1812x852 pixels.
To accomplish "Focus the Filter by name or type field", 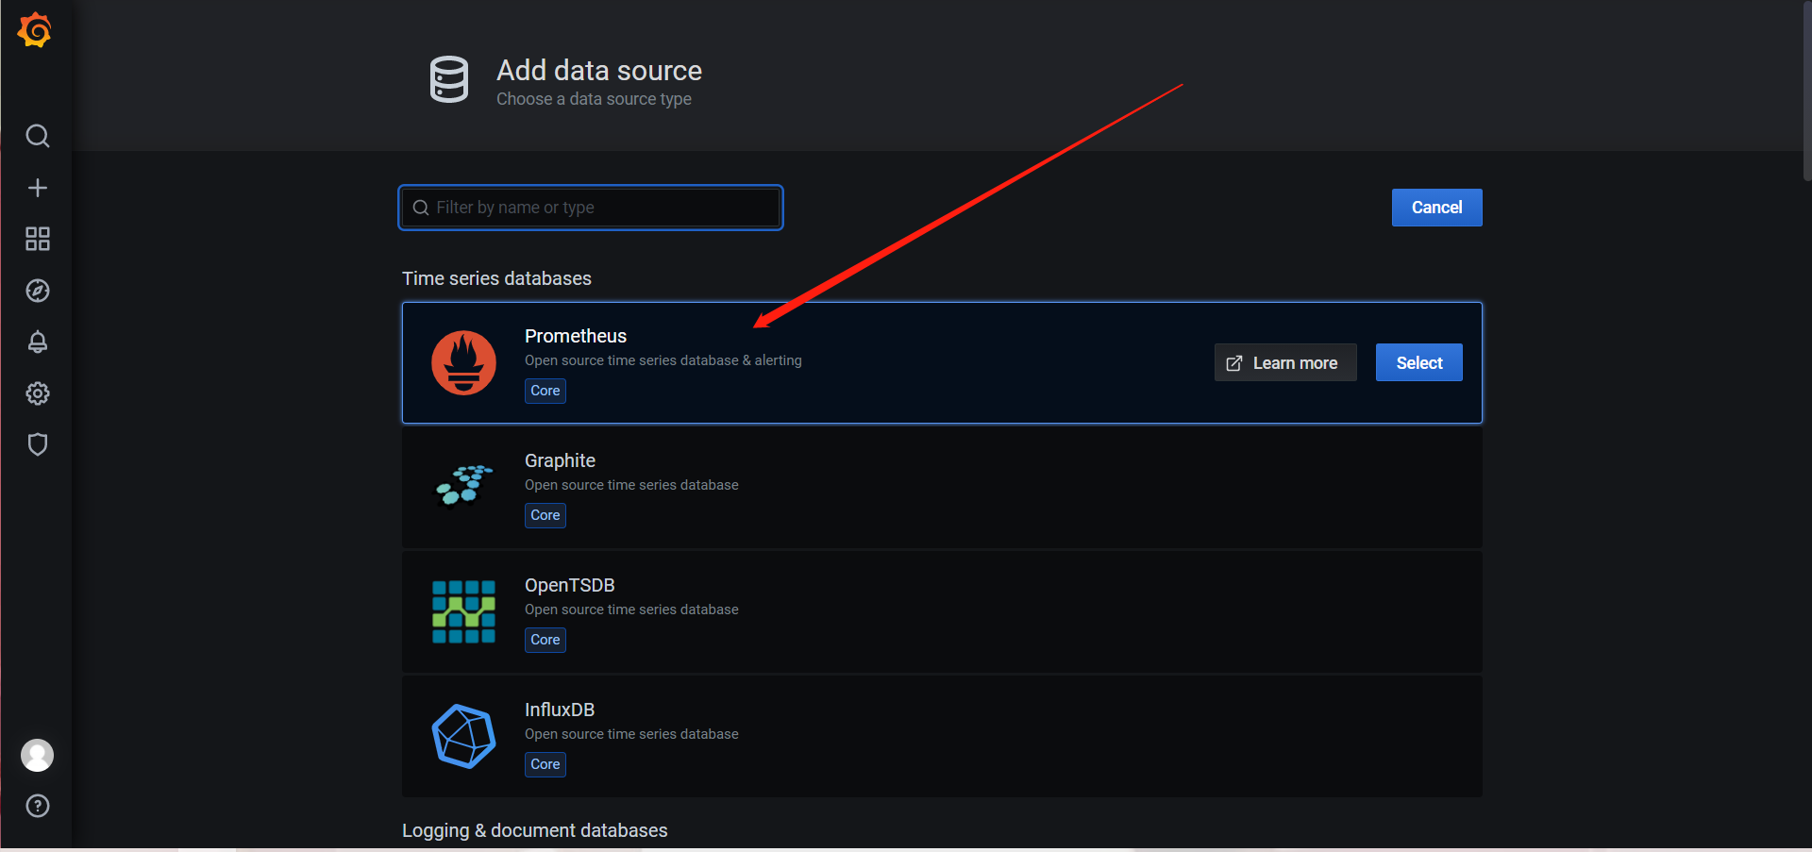I will click(591, 208).
